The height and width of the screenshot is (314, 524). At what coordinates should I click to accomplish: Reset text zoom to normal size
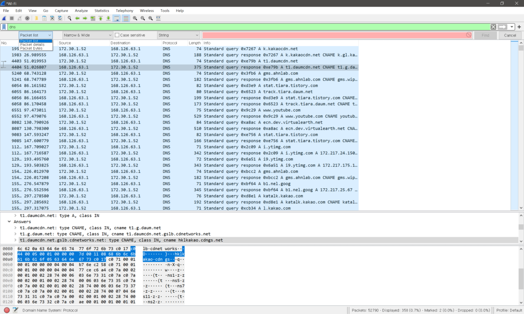(151, 18)
